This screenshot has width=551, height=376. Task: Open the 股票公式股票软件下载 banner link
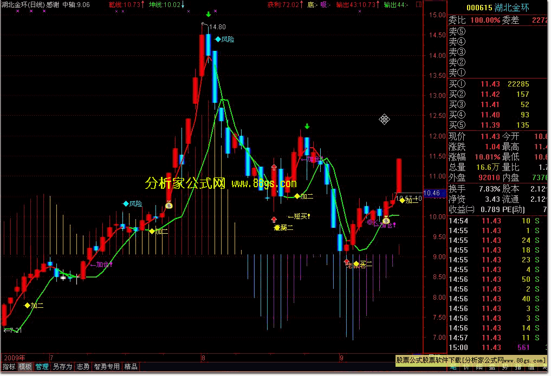pos(471,360)
